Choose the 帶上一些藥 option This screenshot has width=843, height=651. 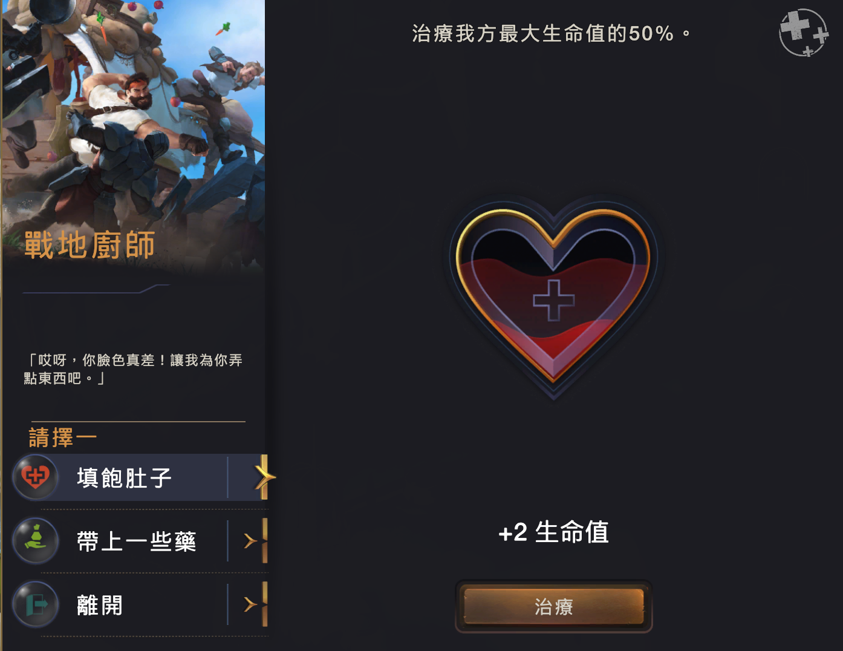pos(140,541)
